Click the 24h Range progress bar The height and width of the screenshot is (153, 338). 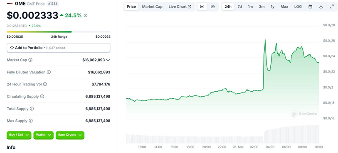point(59,32)
